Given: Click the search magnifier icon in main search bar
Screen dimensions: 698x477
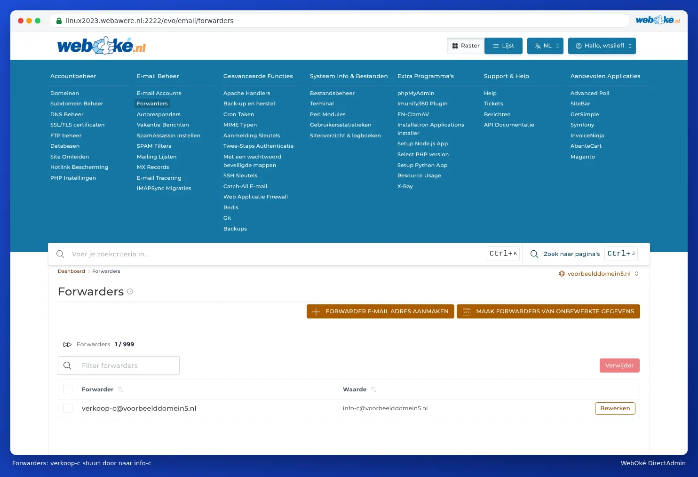Looking at the screenshot, I should point(60,254).
